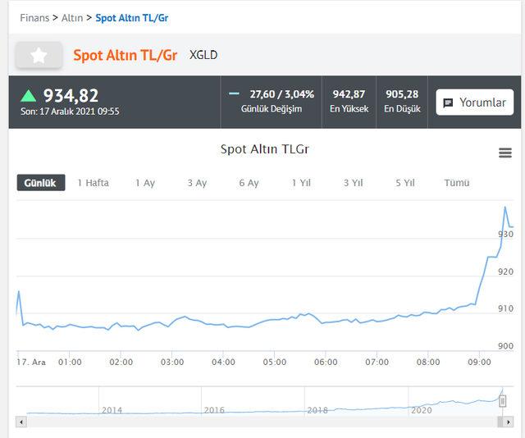This screenshot has height=438, width=525.
Task: Add Spot Altın to favorites with star
Action: tap(39, 55)
